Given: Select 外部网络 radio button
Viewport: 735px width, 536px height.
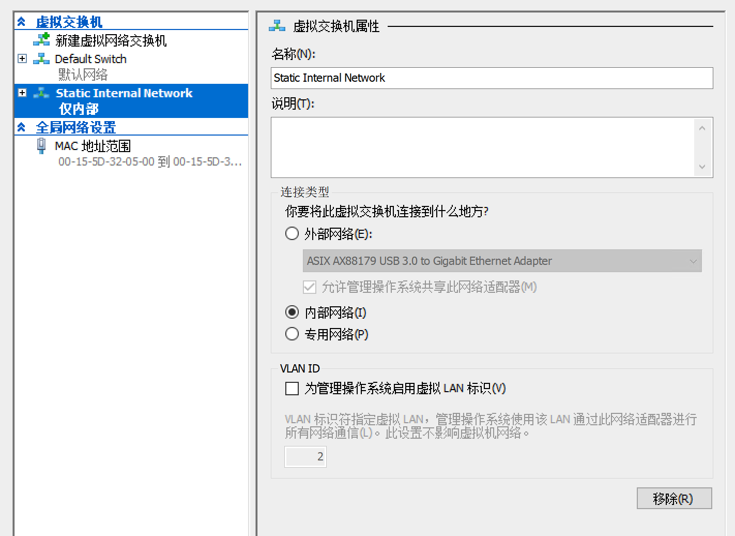Looking at the screenshot, I should coord(292,234).
